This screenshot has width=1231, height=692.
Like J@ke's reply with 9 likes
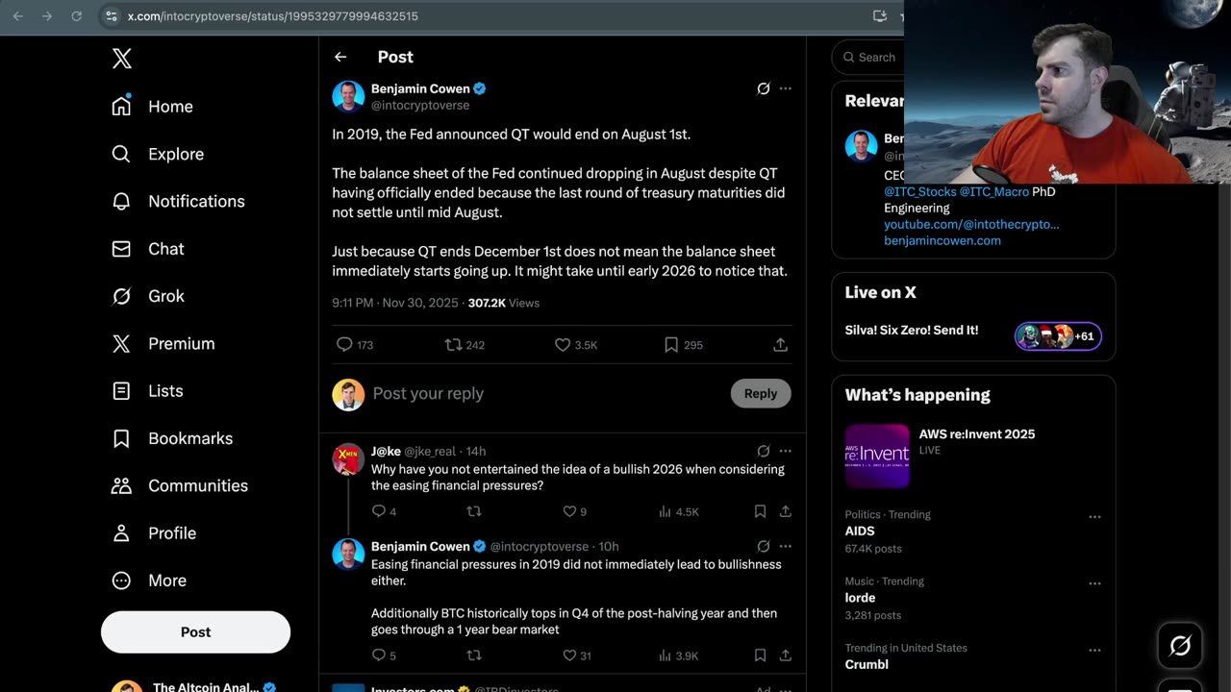click(x=569, y=511)
